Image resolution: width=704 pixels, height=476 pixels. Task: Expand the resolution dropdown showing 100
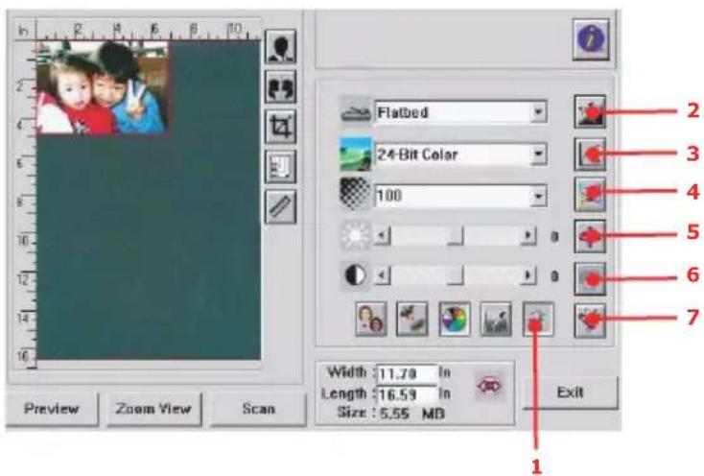538,196
